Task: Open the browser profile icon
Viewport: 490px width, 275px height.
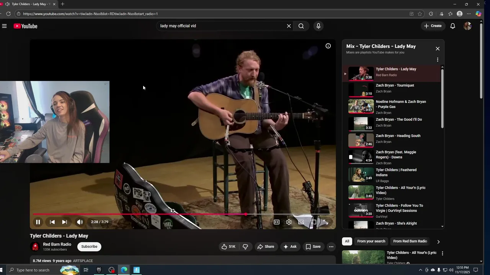Action: (x=460, y=14)
